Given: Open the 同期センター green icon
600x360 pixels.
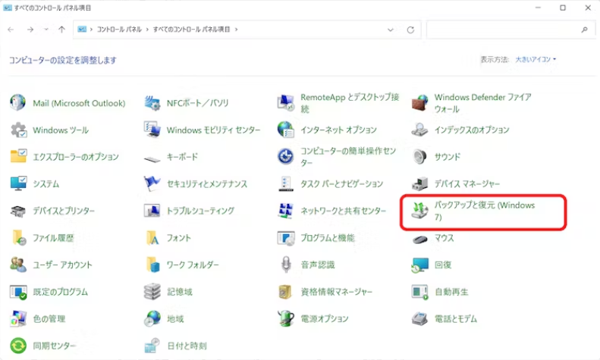Looking at the screenshot, I should pos(18,346).
